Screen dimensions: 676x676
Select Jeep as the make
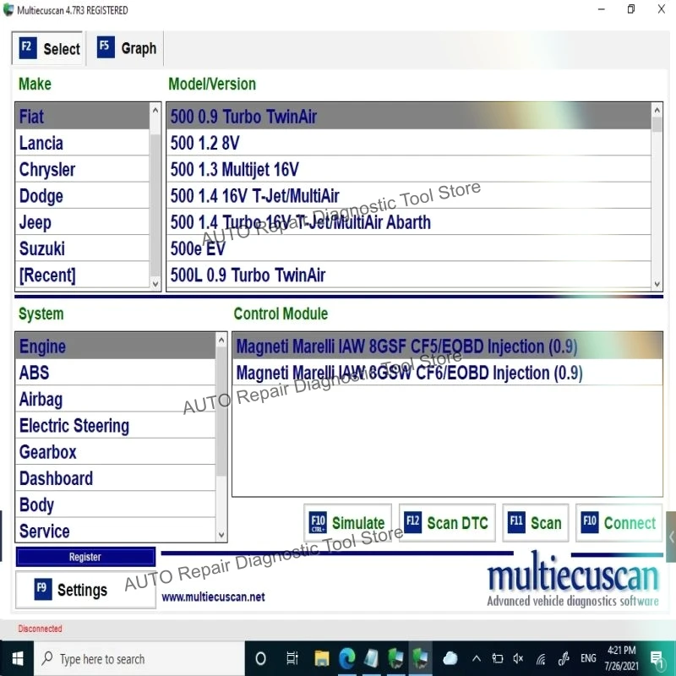[x=82, y=222]
